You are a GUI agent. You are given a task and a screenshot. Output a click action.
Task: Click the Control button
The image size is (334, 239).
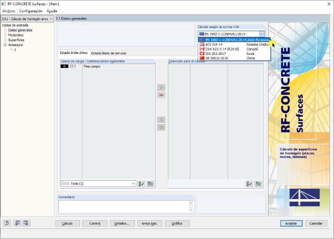click(95, 224)
